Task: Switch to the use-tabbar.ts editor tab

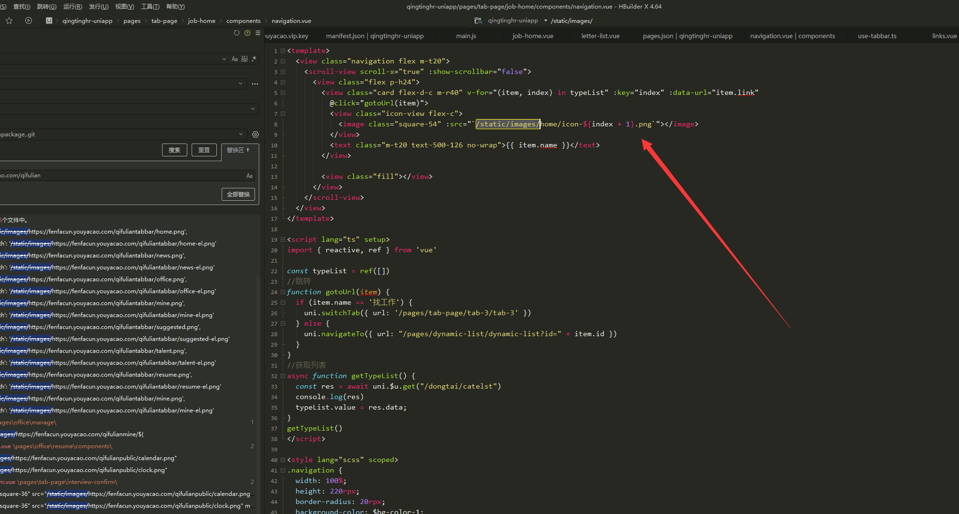Action: pyautogui.click(x=877, y=36)
